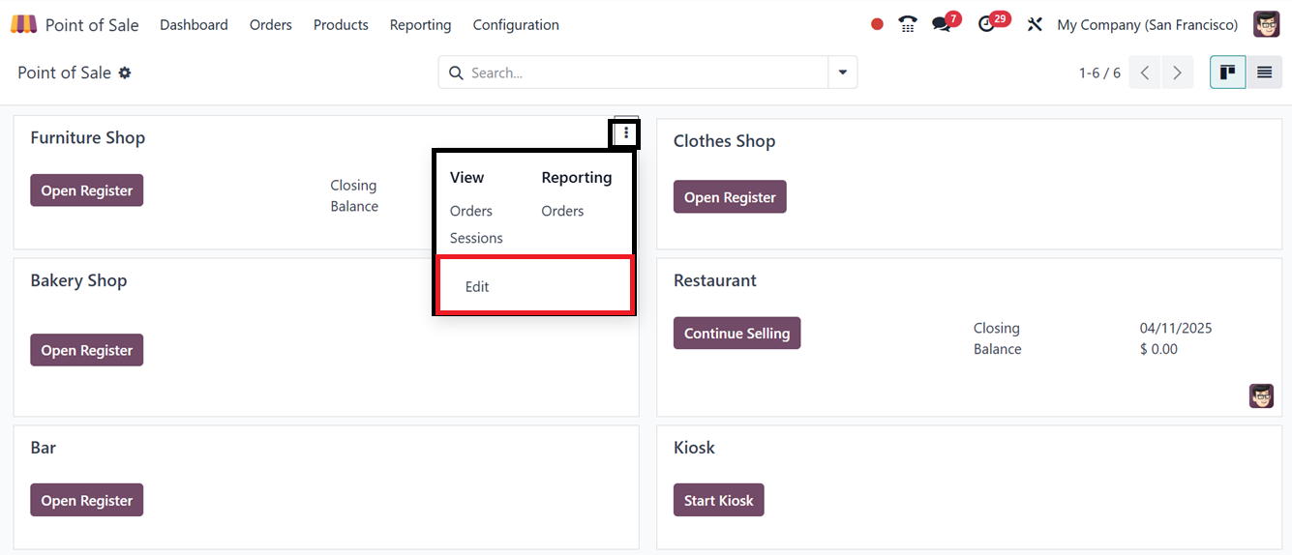Click the debug tools wrench icon
The height and width of the screenshot is (555, 1292).
click(x=1035, y=25)
